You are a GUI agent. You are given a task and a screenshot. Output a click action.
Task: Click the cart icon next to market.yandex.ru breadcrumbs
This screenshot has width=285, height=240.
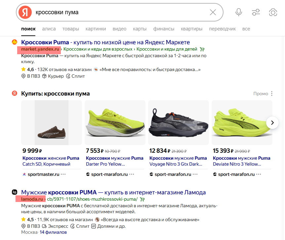(x=202, y=49)
